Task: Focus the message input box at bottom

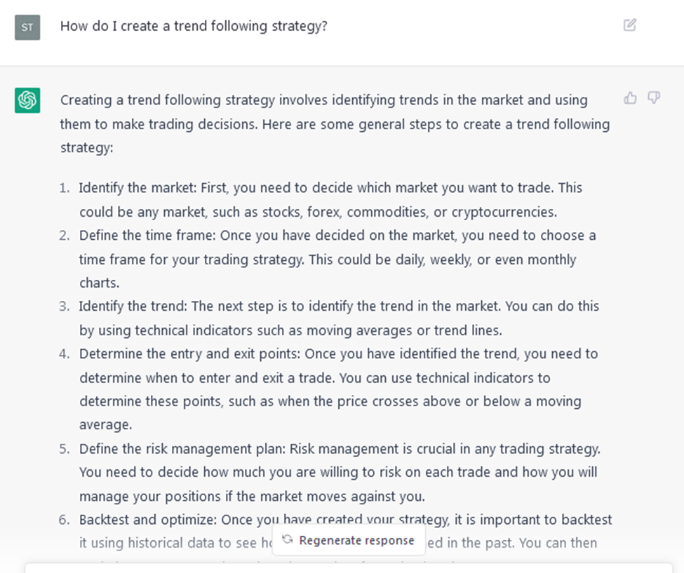Action: coord(349,568)
